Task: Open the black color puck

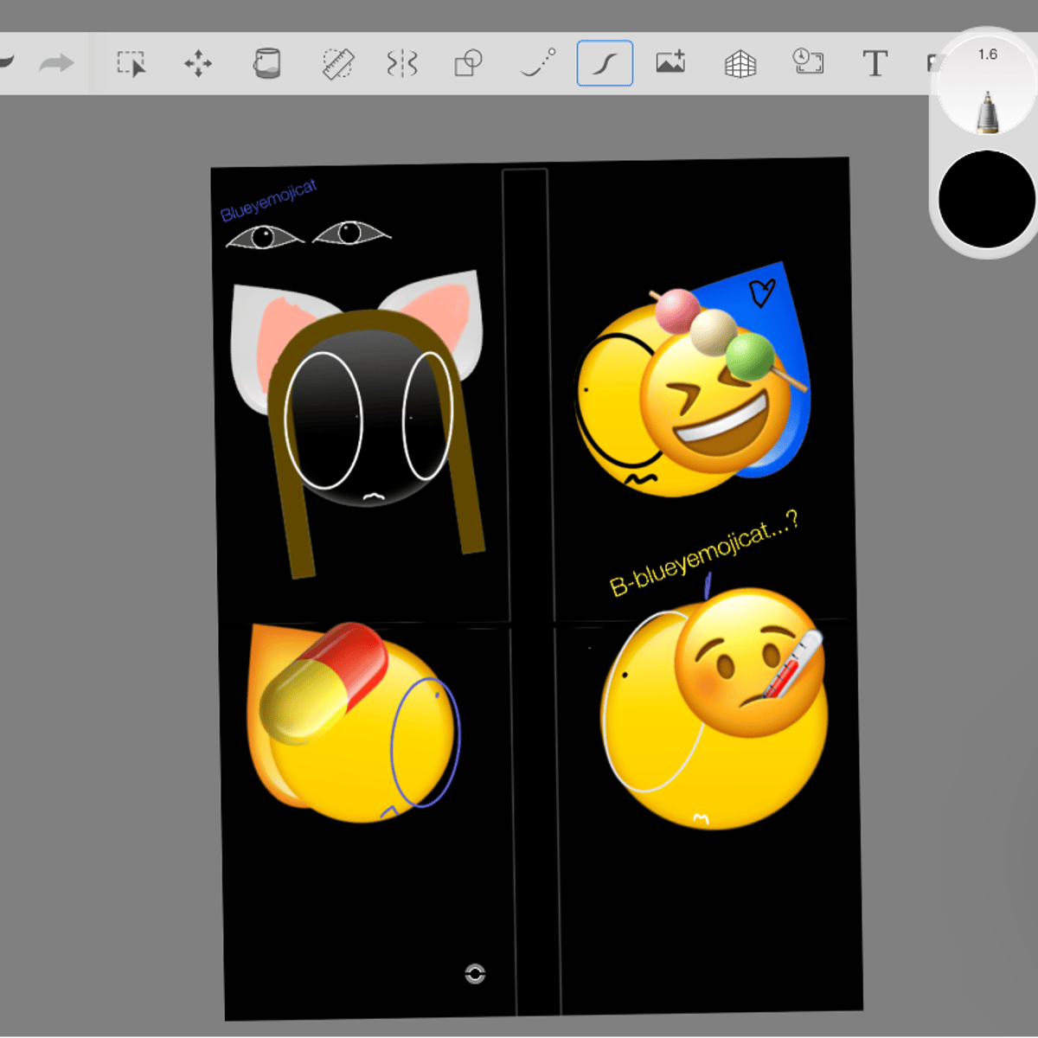Action: (x=986, y=199)
